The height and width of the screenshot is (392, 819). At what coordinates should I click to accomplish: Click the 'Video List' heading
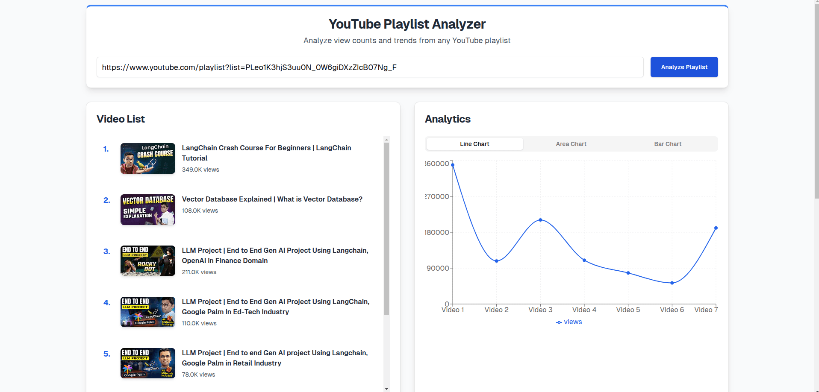click(x=121, y=119)
